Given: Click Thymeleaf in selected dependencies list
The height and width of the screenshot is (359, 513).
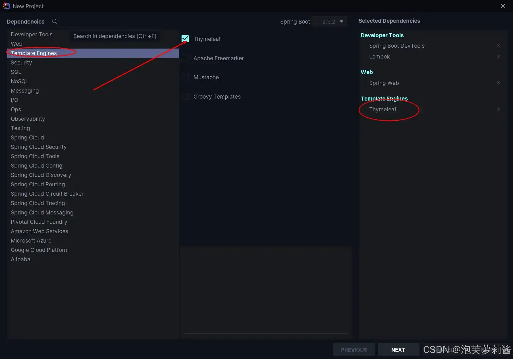Looking at the screenshot, I should (383, 109).
